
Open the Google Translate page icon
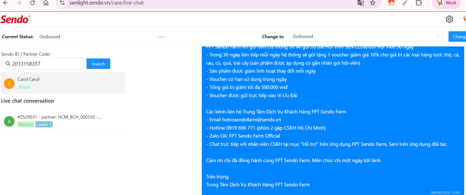click(x=360, y=3)
